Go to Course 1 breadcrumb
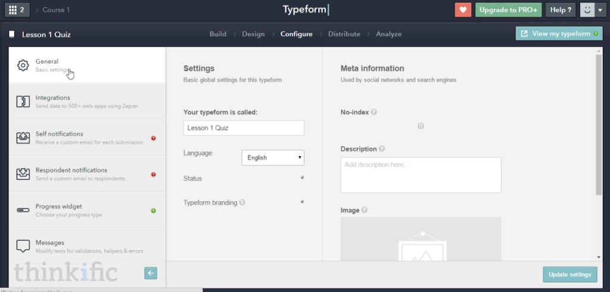 56,10
